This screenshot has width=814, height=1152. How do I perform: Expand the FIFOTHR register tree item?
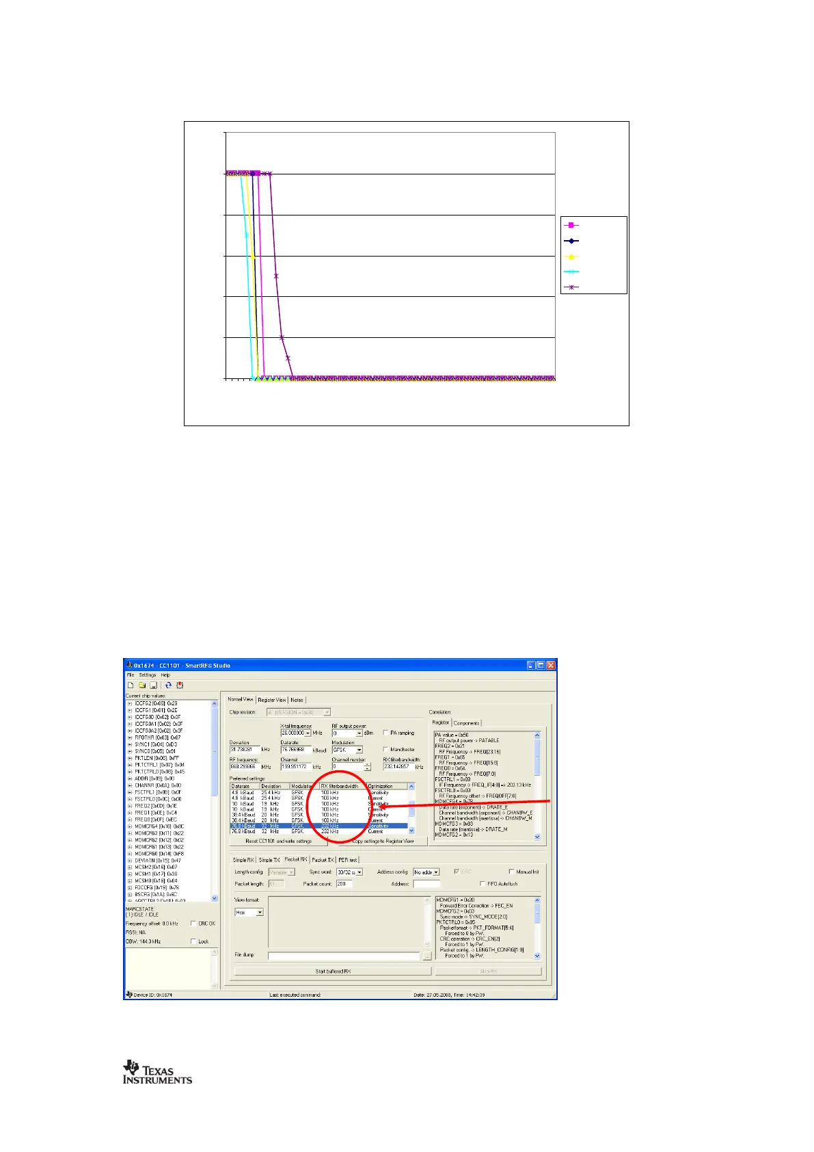[130, 737]
